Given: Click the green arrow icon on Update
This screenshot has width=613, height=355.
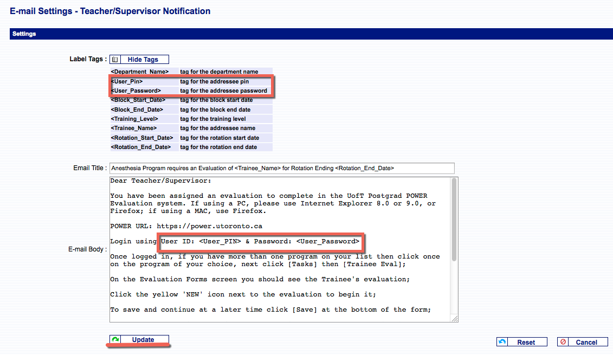Looking at the screenshot, I should [115, 340].
